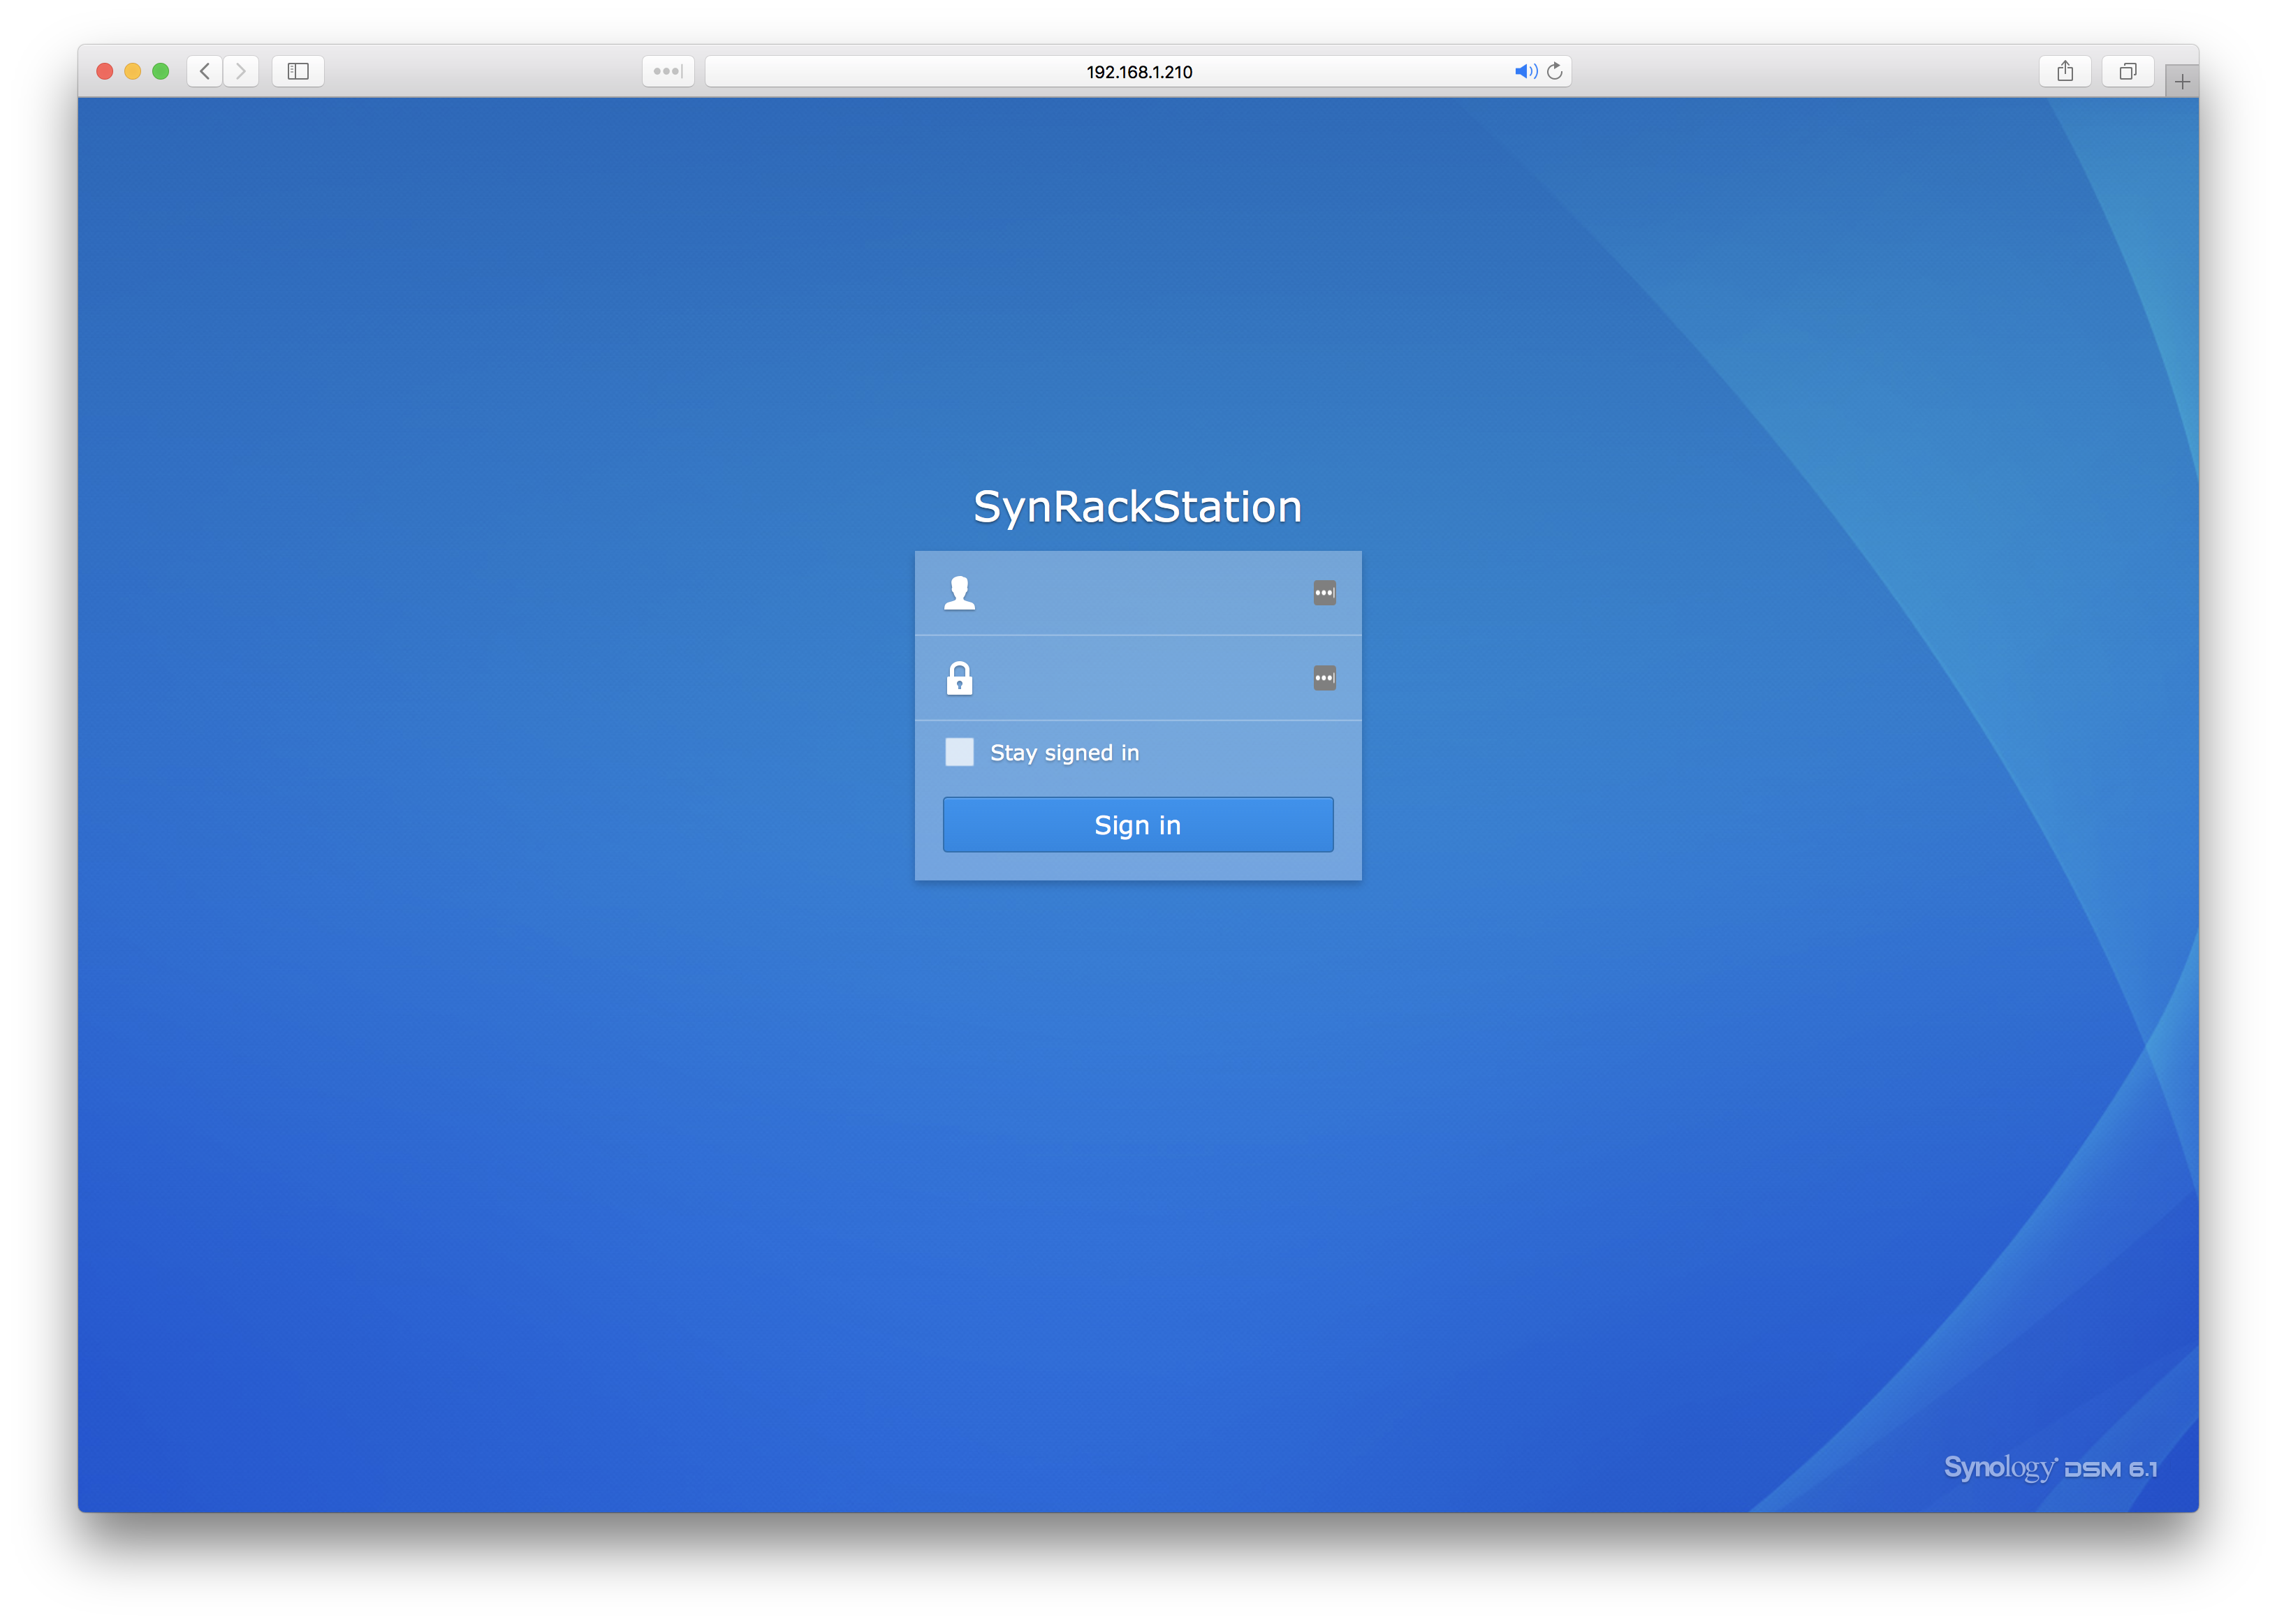Click the back navigation chevron
This screenshot has height=1624, width=2277.
point(204,71)
